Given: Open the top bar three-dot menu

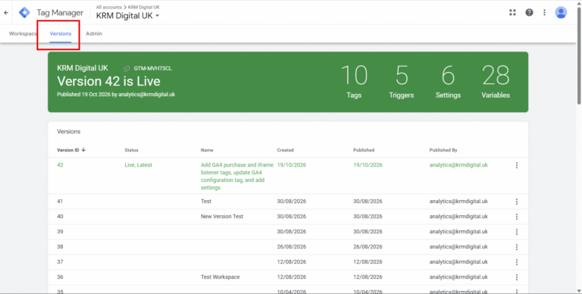Looking at the screenshot, I should click(x=545, y=13).
